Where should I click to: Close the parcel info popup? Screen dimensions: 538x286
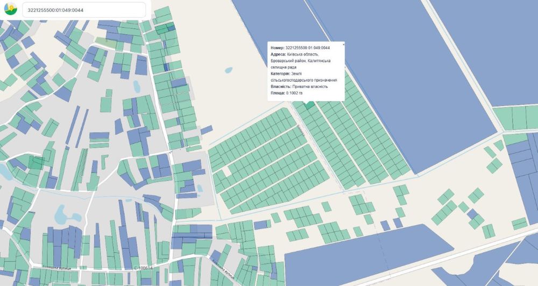[x=343, y=44]
